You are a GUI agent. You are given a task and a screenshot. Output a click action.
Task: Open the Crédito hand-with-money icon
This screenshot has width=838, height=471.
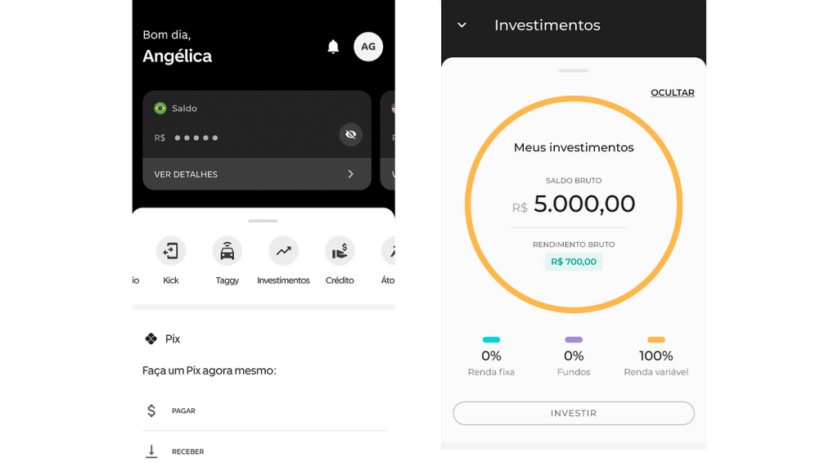[x=340, y=251]
